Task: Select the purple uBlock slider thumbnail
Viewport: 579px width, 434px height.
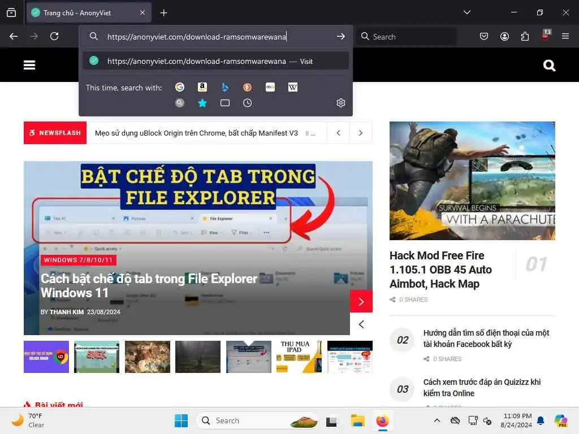Action: tap(46, 357)
